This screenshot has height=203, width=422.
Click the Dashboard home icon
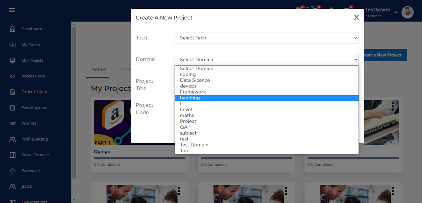pos(13,29)
